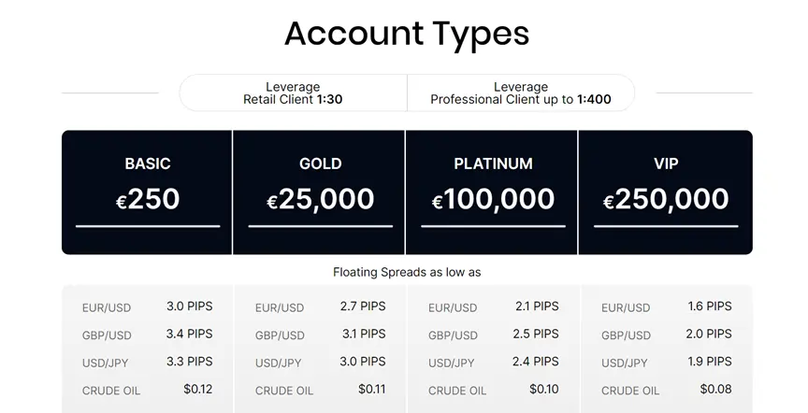
Task: Select the Professional Client 1:400 leverage tab
Action: [x=521, y=93]
